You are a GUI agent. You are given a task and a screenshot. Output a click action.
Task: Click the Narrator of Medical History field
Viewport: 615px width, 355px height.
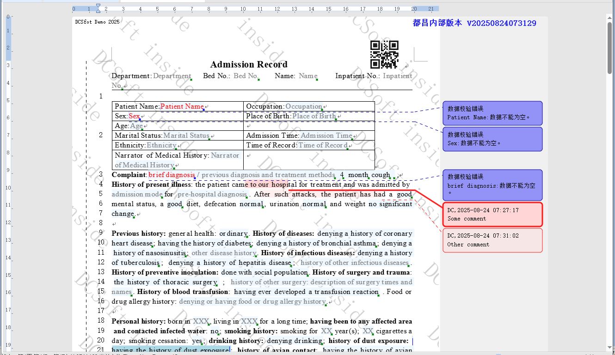pyautogui.click(x=225, y=155)
